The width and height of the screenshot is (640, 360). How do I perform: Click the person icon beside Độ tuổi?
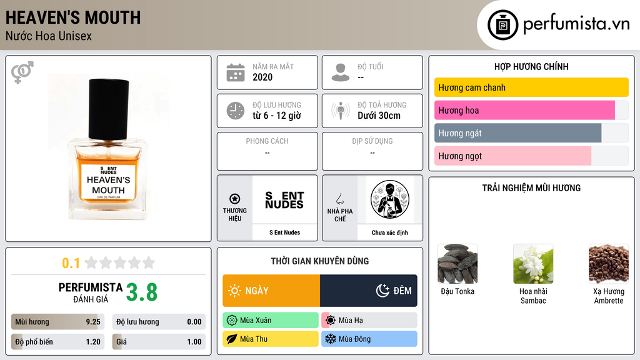click(341, 72)
